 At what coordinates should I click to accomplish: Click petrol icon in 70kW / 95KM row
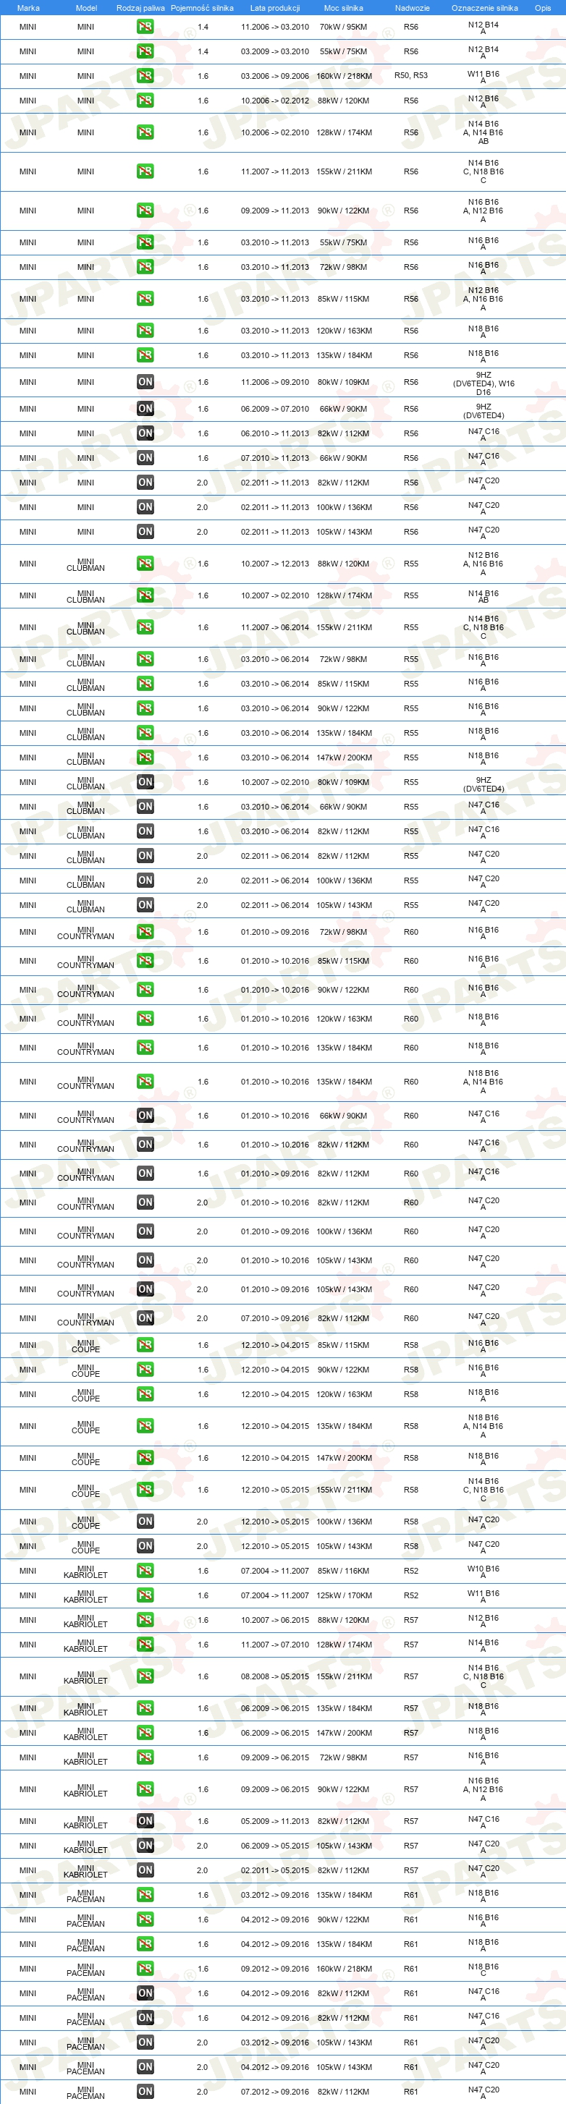tap(145, 27)
